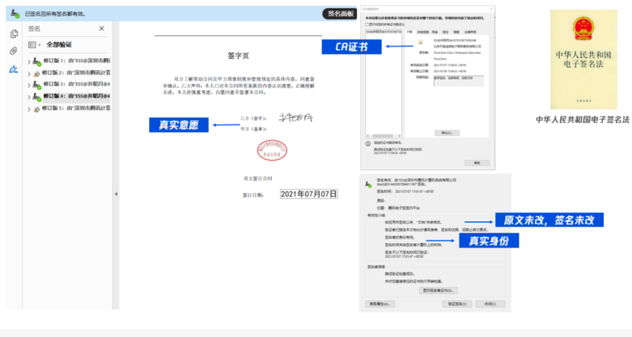Click the signature icon of 修订版 3
This screenshot has height=337, width=632.
37,85
